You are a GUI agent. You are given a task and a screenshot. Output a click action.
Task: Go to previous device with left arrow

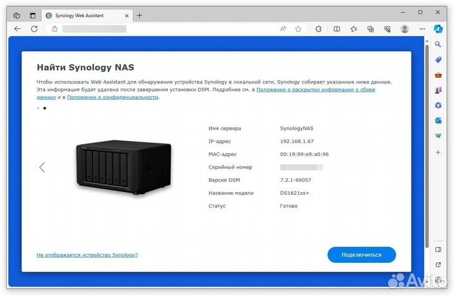[42, 167]
